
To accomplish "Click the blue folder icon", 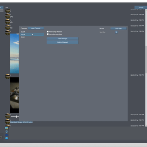I will (7, 138).
